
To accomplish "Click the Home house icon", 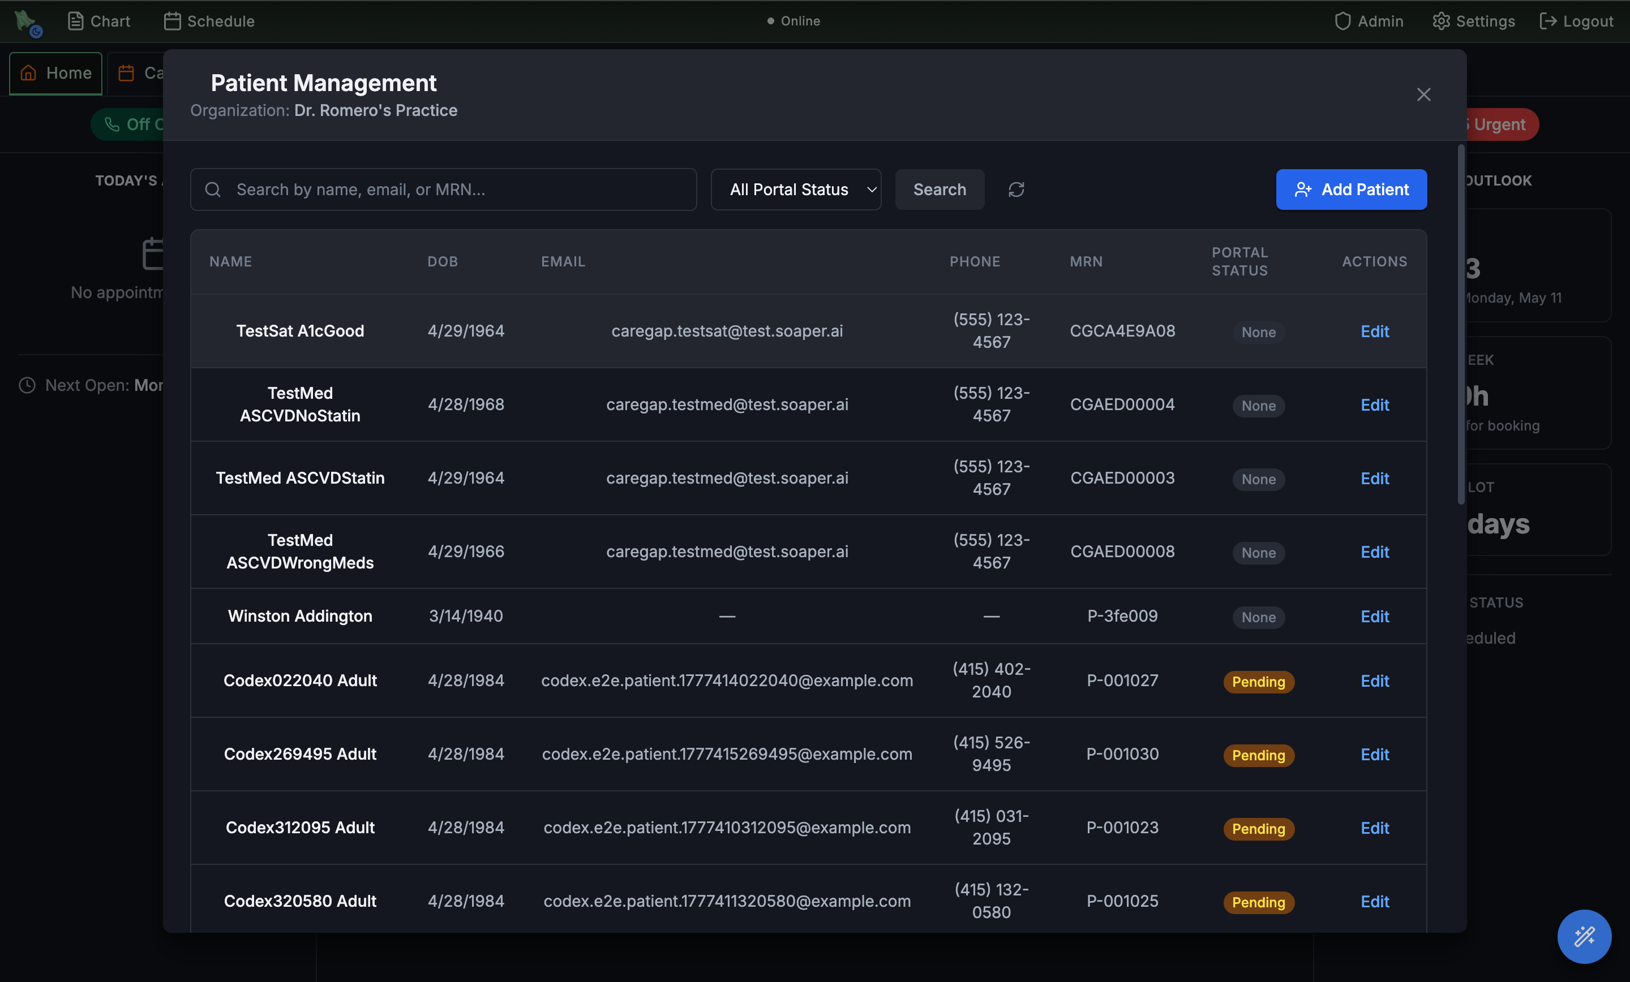I will (x=28, y=73).
